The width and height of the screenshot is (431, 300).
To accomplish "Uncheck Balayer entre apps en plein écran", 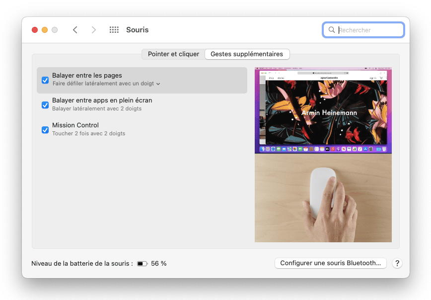I will 45,105.
